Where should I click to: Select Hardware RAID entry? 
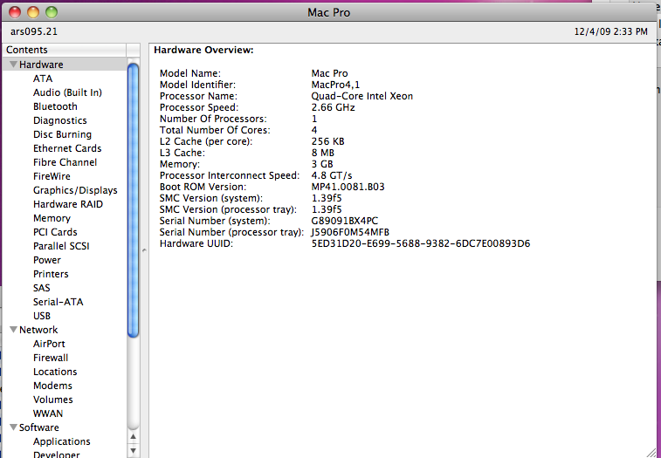tap(68, 204)
